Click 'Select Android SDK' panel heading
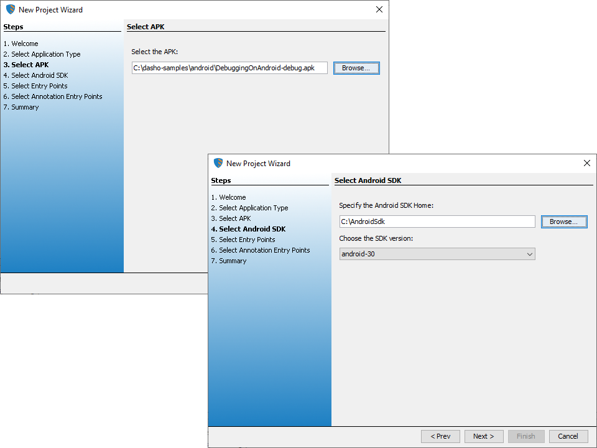The width and height of the screenshot is (597, 448). click(x=368, y=180)
